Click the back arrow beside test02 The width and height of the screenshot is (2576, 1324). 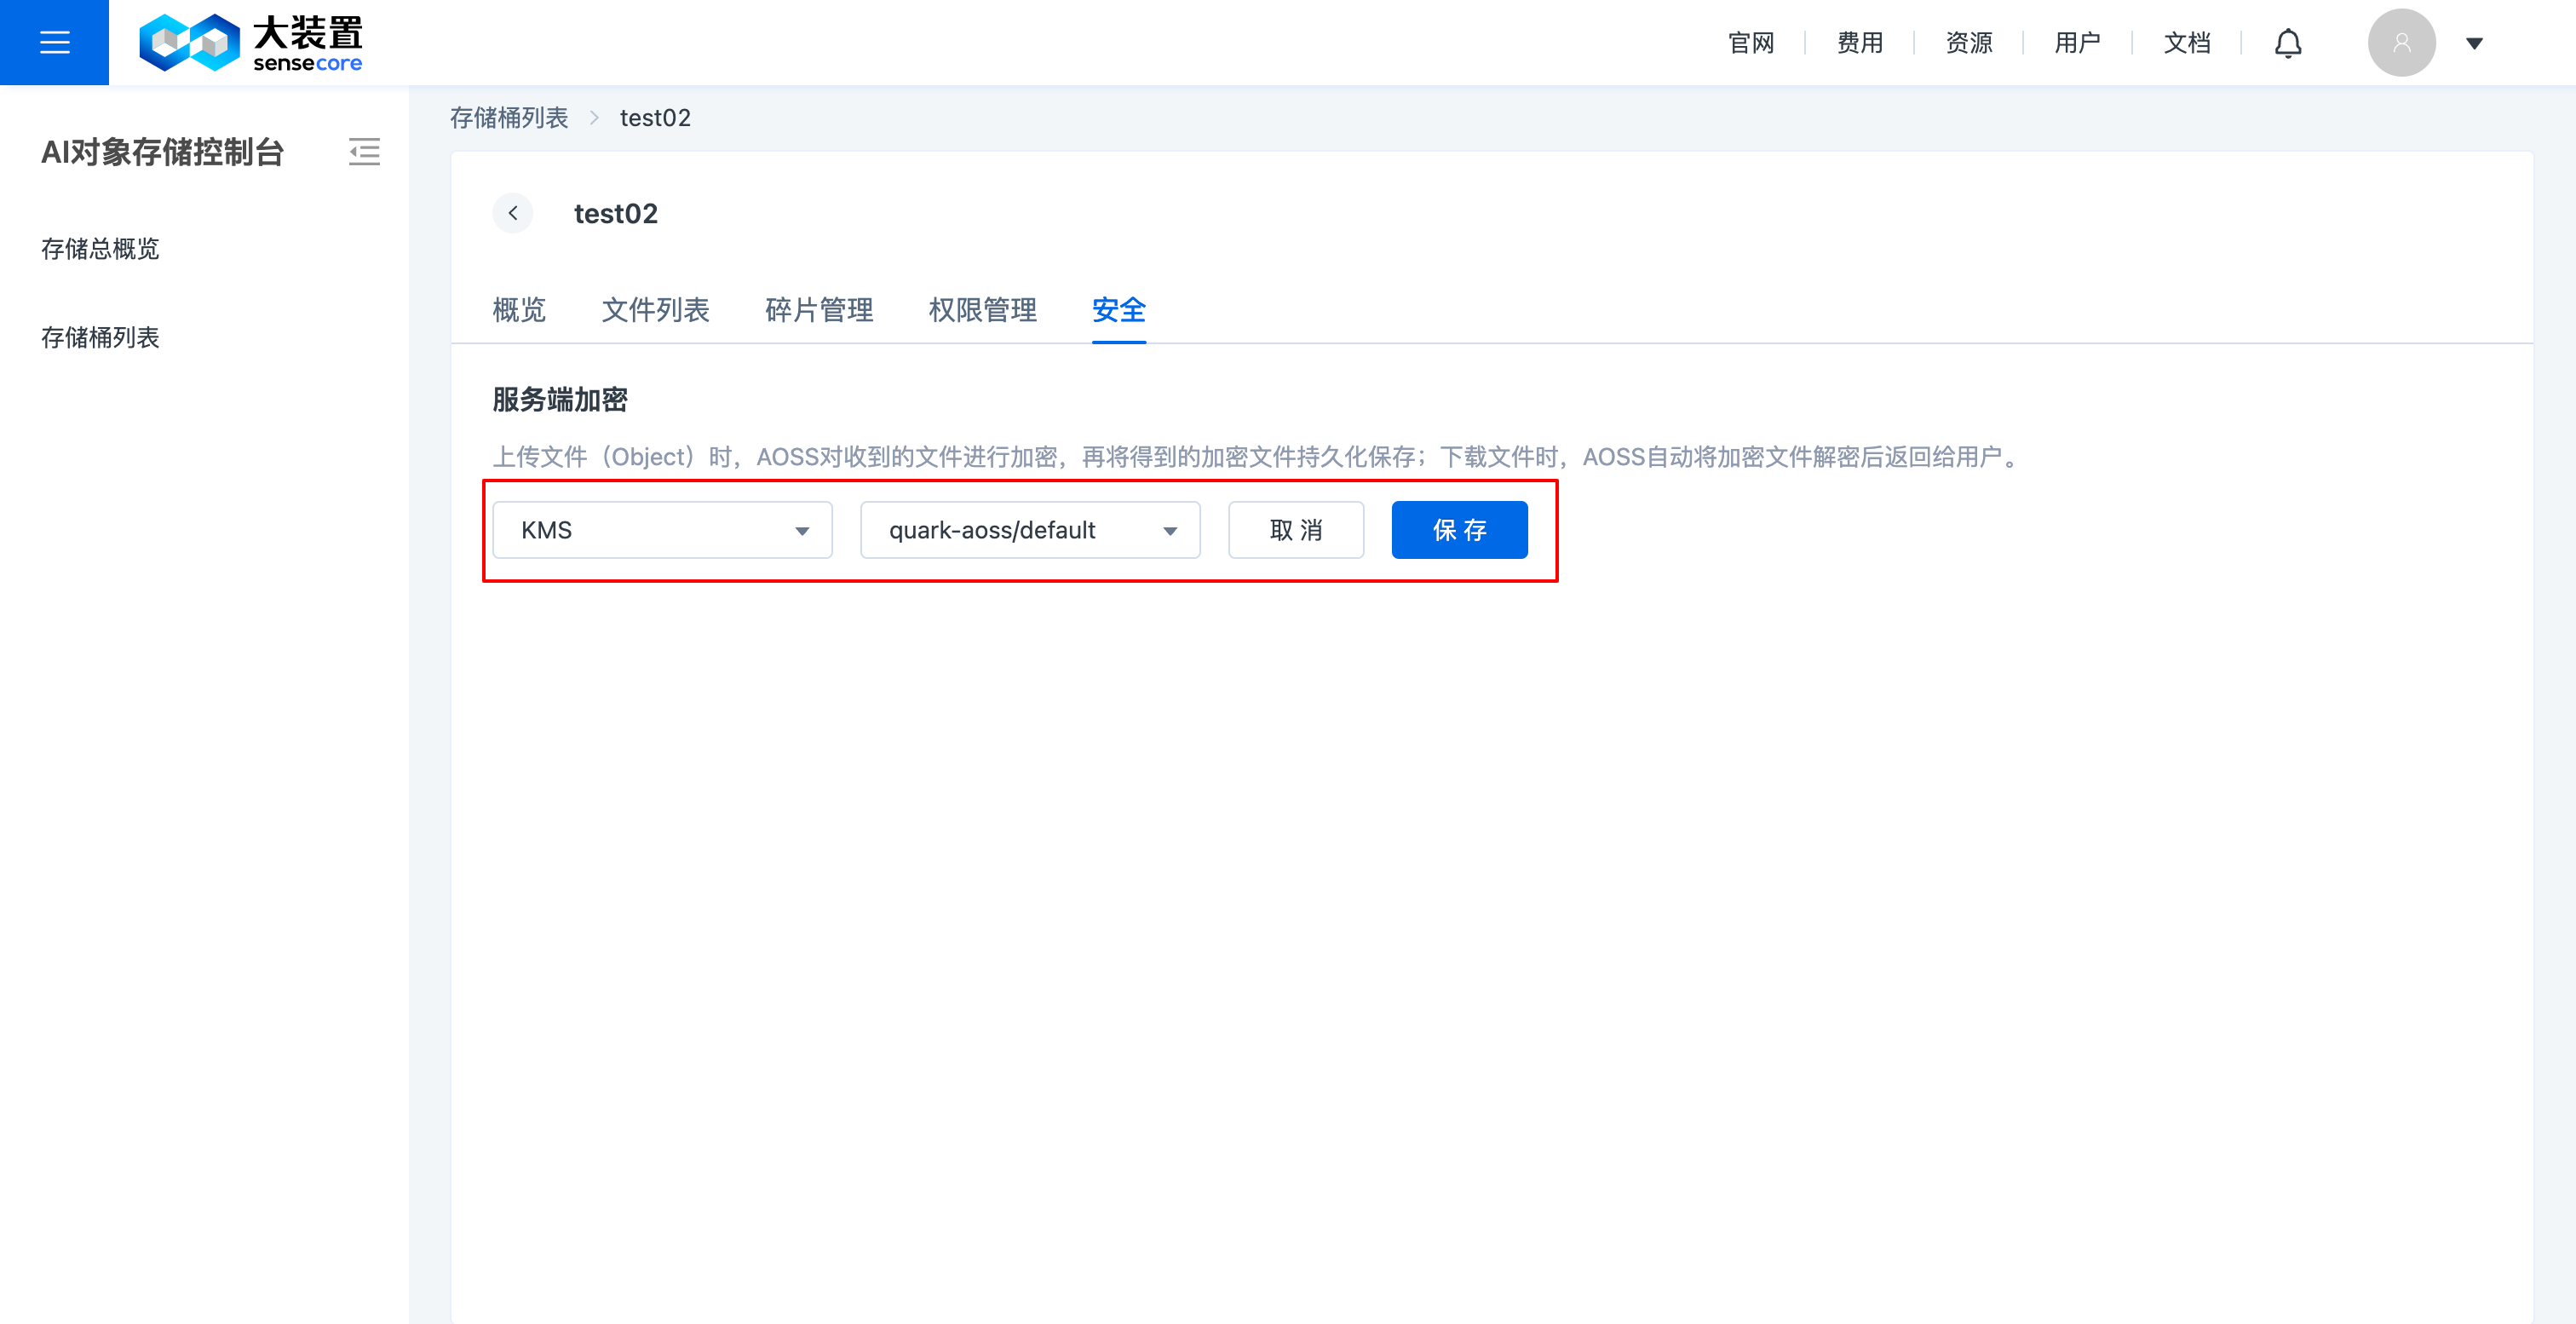[513, 213]
